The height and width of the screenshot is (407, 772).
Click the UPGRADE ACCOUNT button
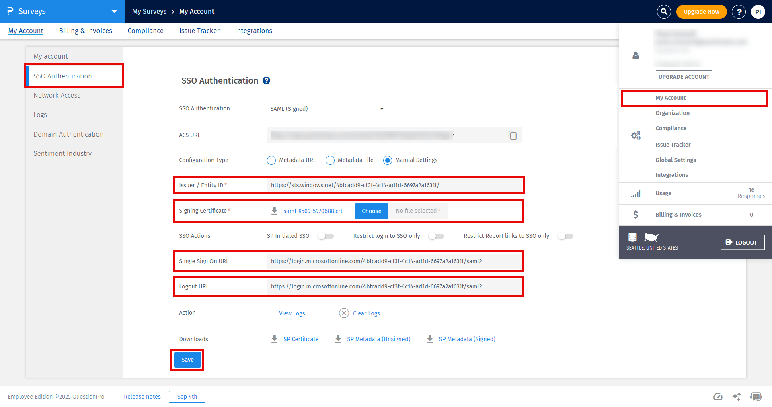pos(684,76)
